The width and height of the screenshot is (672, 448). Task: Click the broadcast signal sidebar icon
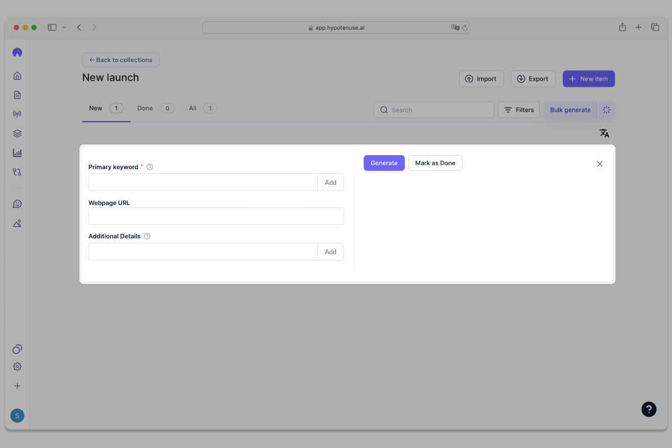click(17, 114)
